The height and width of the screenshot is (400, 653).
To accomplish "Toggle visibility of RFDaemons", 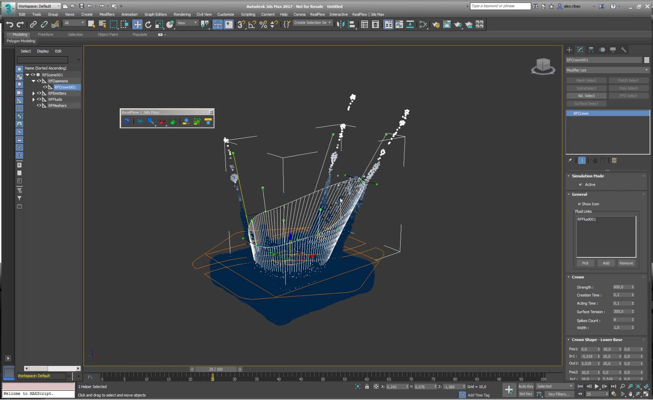I will pyautogui.click(x=39, y=81).
